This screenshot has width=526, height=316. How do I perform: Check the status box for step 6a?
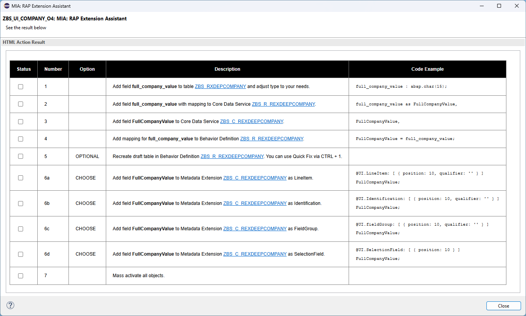pos(20,178)
